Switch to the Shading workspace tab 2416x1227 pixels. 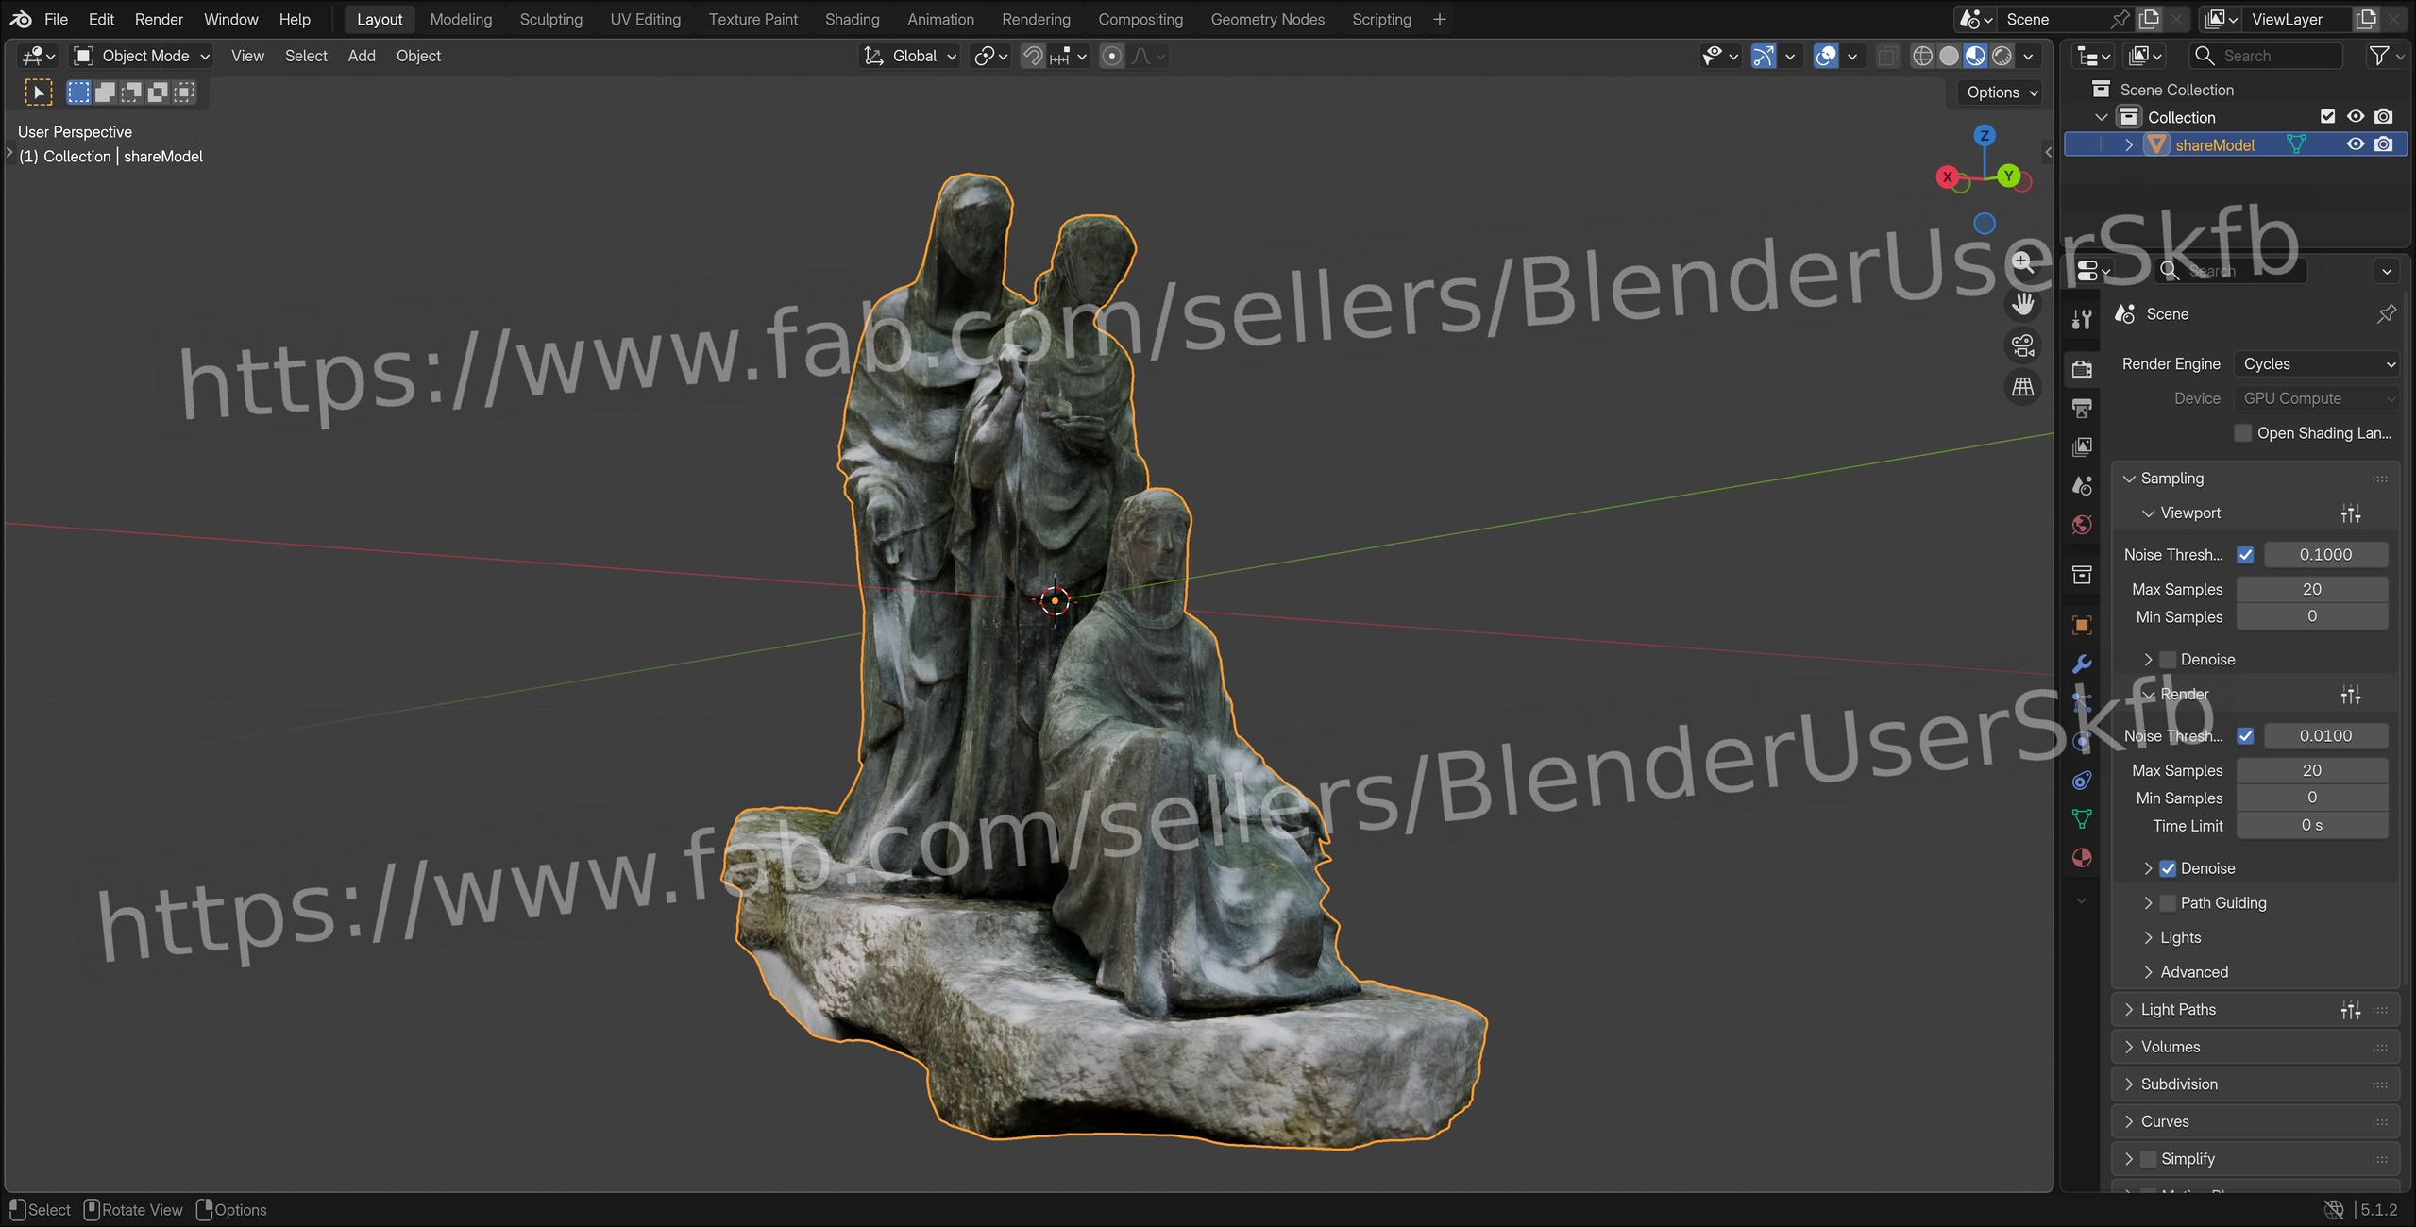pyautogui.click(x=852, y=19)
